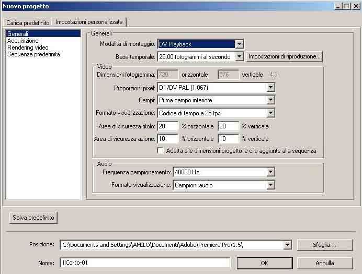The image size is (362, 274).
Task: Open Frequenza campionamento dropdown
Action: click(224, 172)
